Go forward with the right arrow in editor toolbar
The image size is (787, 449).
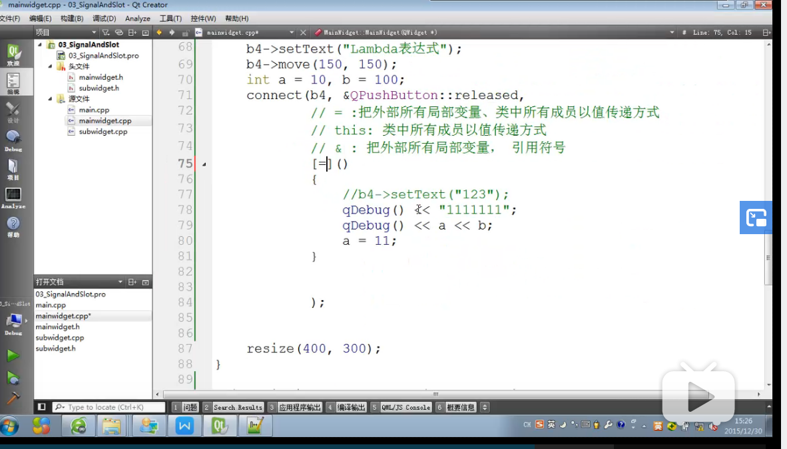point(172,32)
